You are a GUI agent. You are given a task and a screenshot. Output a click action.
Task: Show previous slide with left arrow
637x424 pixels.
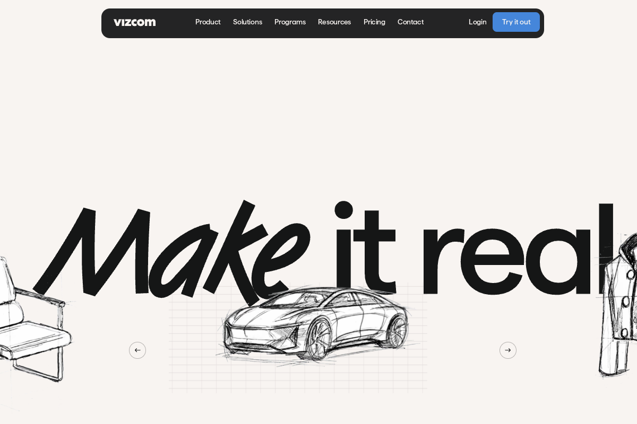coord(137,350)
